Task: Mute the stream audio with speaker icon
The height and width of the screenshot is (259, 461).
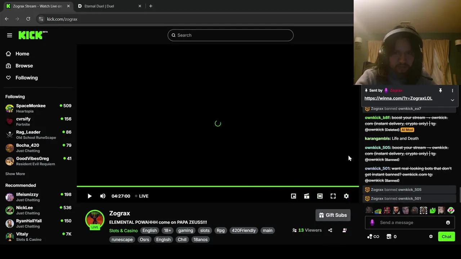Action: pos(103,196)
